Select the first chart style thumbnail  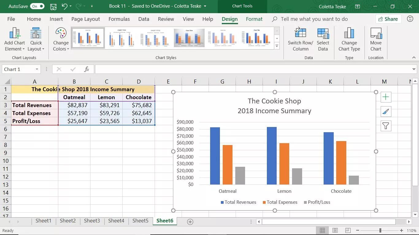(88, 38)
